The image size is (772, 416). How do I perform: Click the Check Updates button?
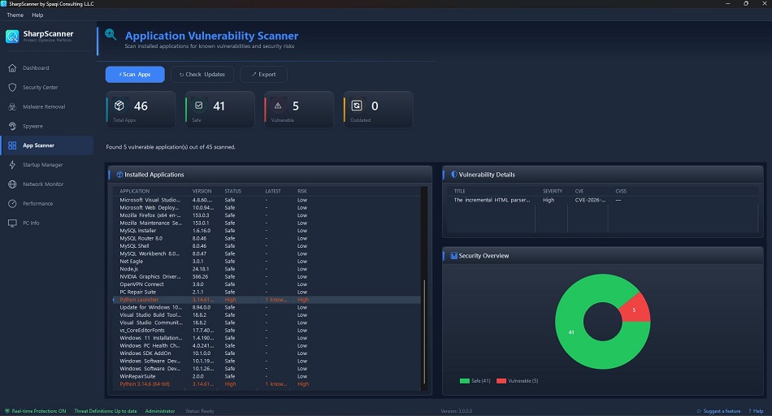[202, 74]
